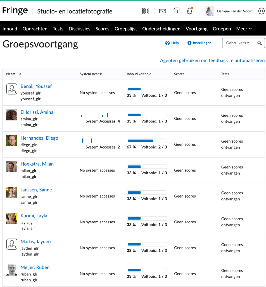Screen dimensions: 266x287
Task: Open the Onderscheidingen nav item
Action: coord(161,29)
